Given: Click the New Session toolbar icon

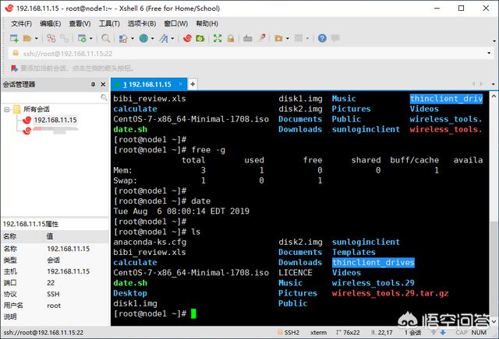Looking at the screenshot, I should click(x=15, y=38).
